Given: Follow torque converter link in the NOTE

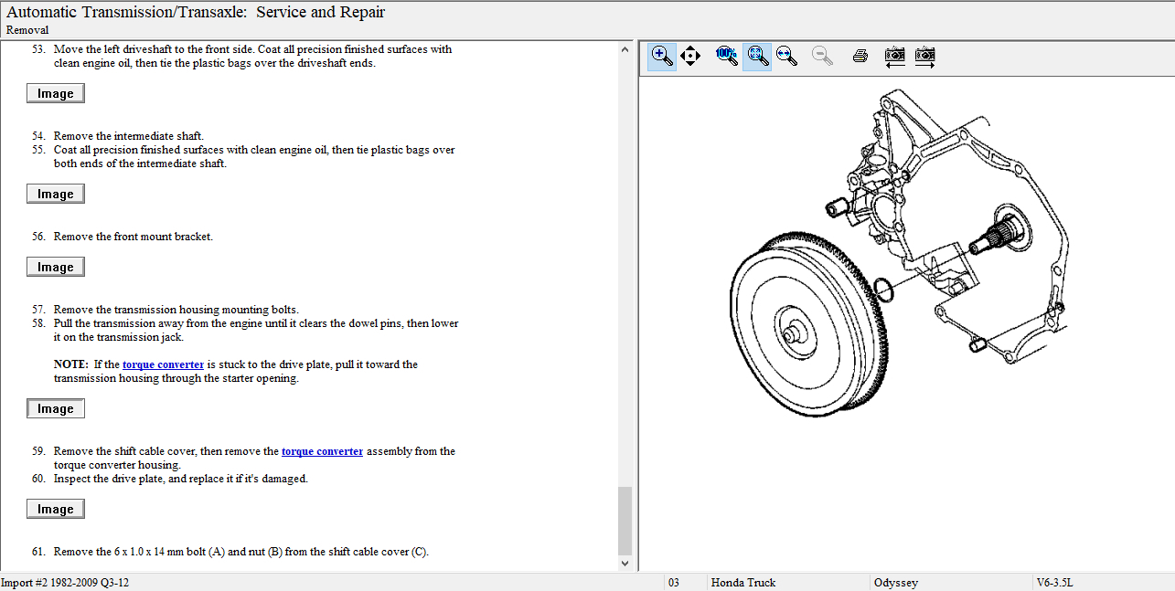Looking at the screenshot, I should [x=163, y=364].
